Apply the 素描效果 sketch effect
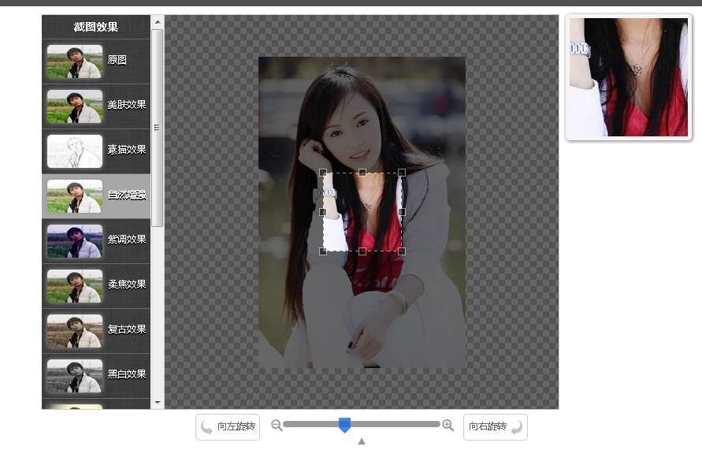The height and width of the screenshot is (454, 702). pyautogui.click(x=95, y=151)
